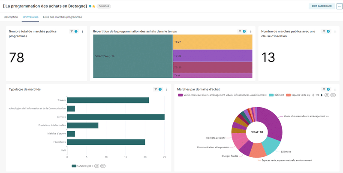Toggle 'Bâtiment' legend entry in donut chart
Viewport: 343px width, 173px height.
pyautogui.click(x=277, y=95)
